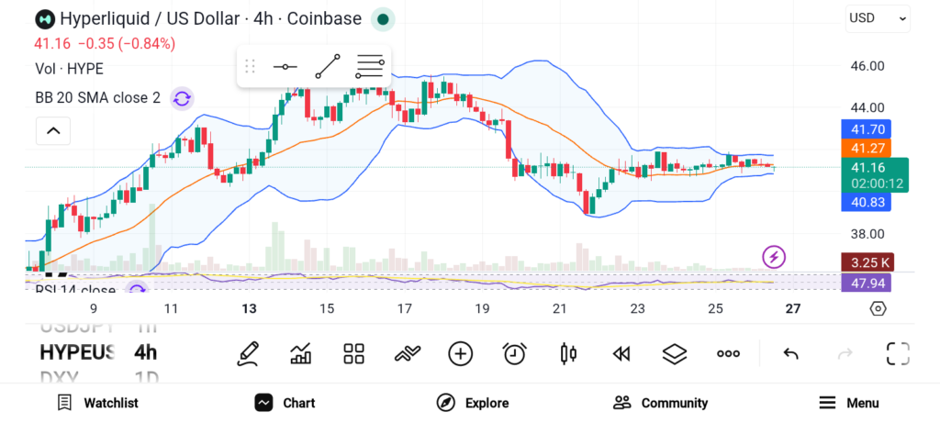Open the object tree layers icon
Image resolution: width=940 pixels, height=423 pixels.
click(675, 354)
